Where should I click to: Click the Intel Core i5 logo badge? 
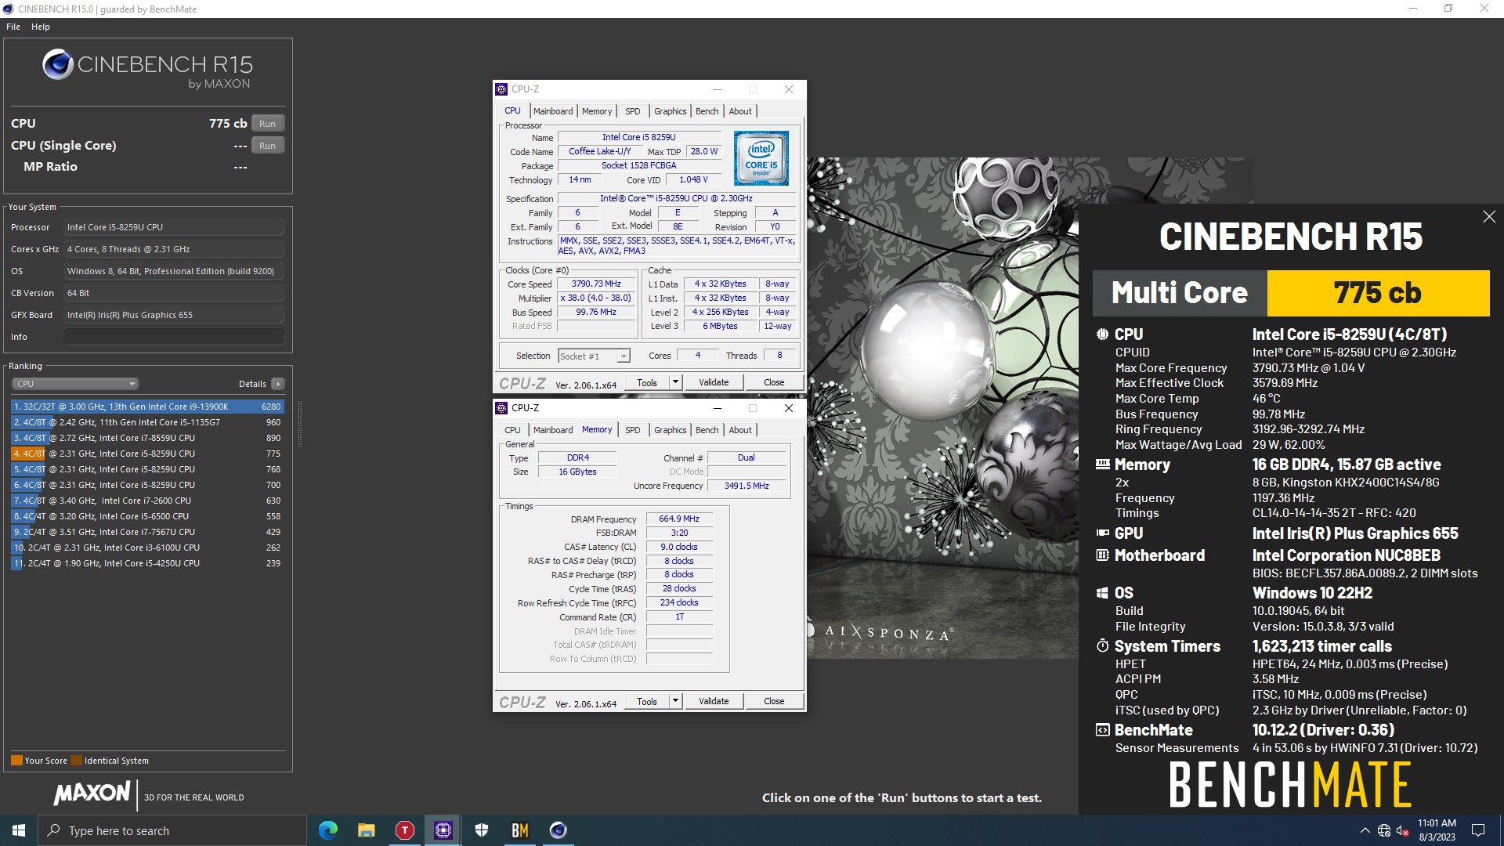point(761,157)
